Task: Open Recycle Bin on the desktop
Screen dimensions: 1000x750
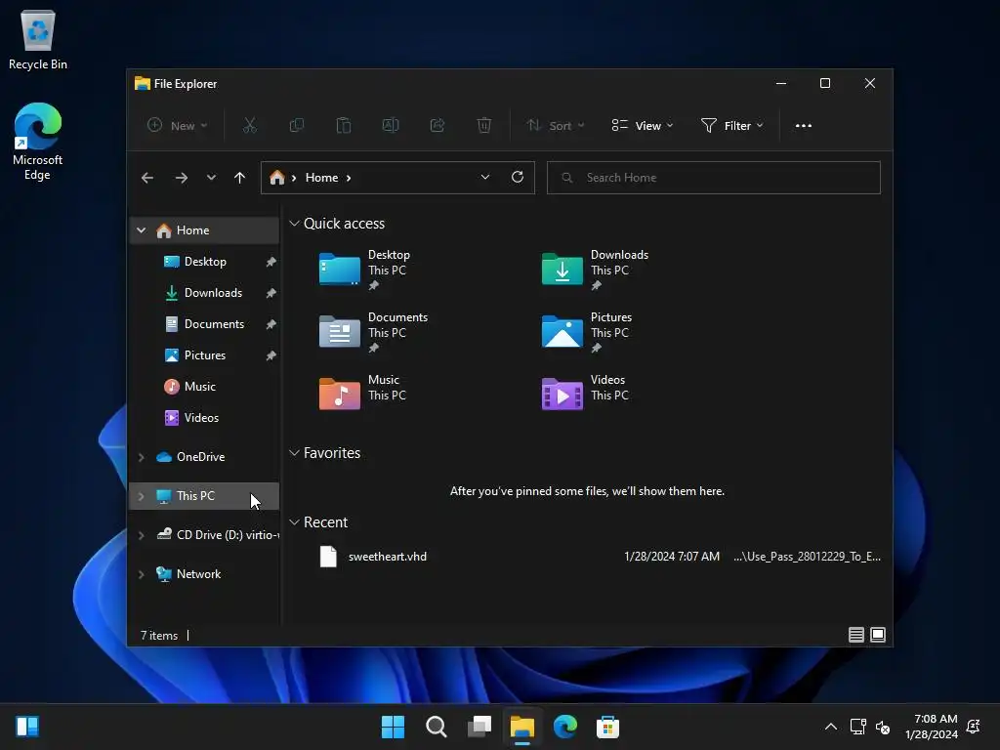Action: (x=38, y=39)
